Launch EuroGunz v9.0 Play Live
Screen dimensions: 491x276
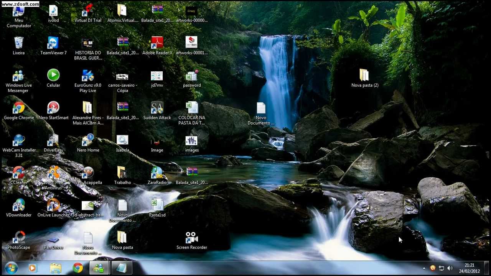[88, 81]
